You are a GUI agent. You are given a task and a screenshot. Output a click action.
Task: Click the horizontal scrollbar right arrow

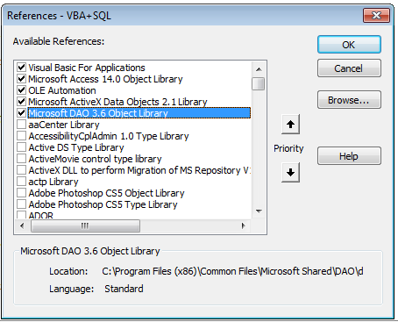pyautogui.click(x=243, y=225)
